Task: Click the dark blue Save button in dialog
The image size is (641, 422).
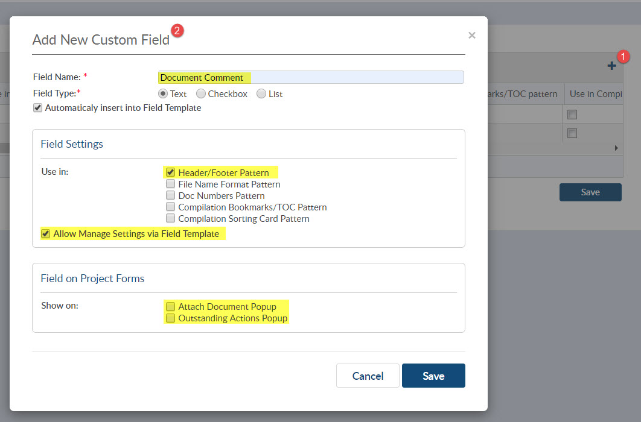Action: point(433,376)
